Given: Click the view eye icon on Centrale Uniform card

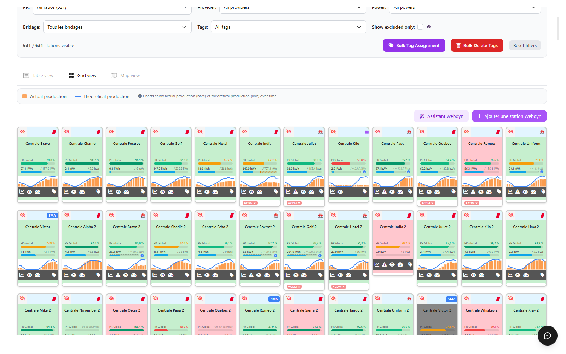Looking at the screenshot, I should coord(525,192).
